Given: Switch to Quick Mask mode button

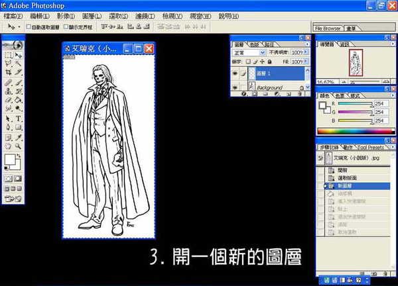Looking at the screenshot, I should [18, 179].
